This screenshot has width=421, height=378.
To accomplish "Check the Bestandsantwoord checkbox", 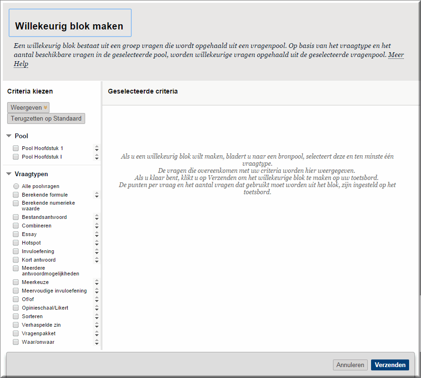I will click(16, 217).
